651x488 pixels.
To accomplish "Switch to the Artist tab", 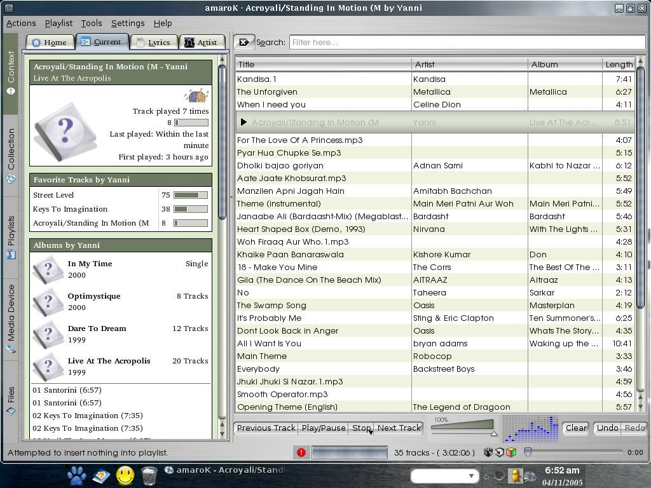I will [202, 43].
